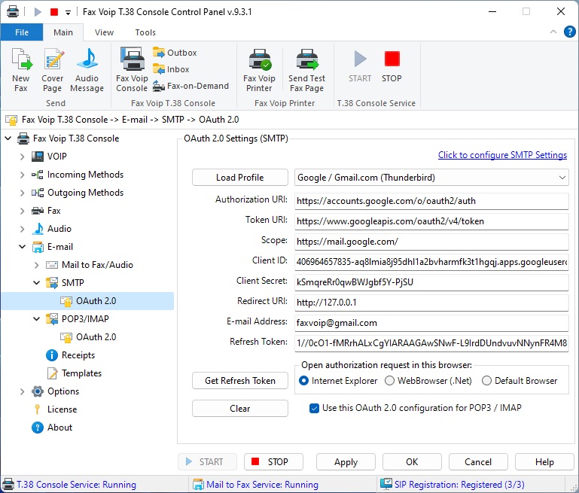
Task: Click quick access red stop icon
Action: coord(54,12)
